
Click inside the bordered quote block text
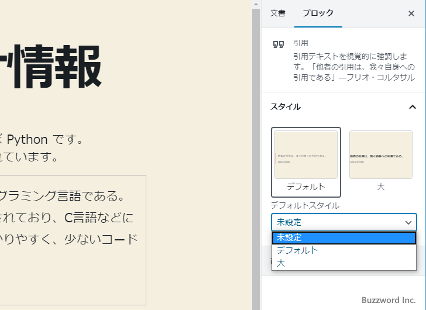point(70,218)
